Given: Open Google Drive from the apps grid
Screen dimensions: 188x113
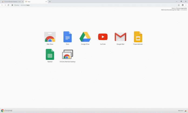Looking at the screenshot, I should click(x=85, y=37).
